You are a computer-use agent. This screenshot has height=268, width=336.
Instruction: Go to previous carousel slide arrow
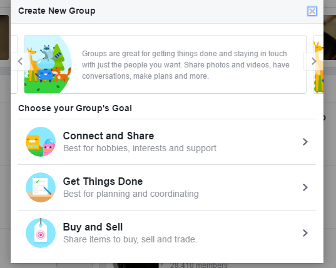pyautogui.click(x=20, y=61)
